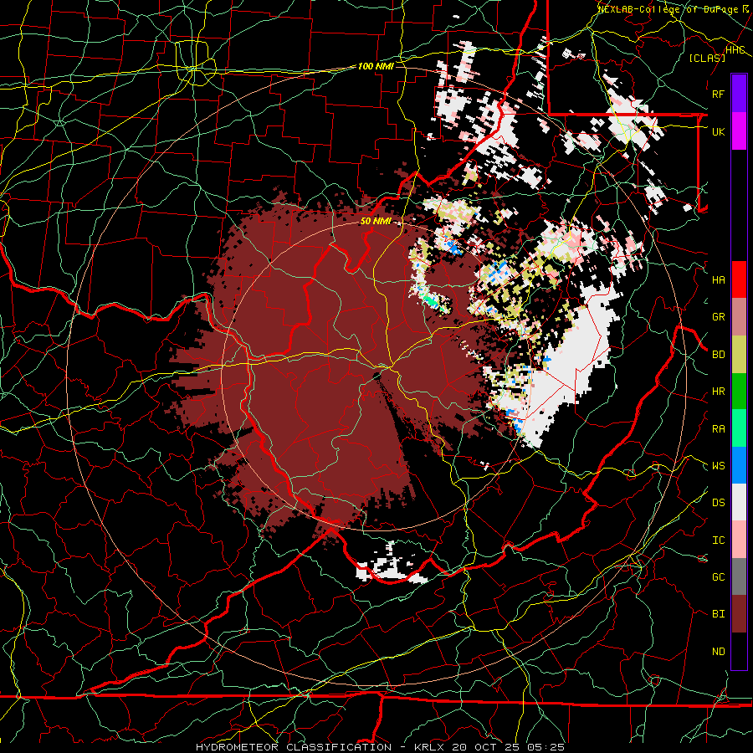This screenshot has width=753, height=753.
Task: Click the BI legend label text
Action: point(719,614)
